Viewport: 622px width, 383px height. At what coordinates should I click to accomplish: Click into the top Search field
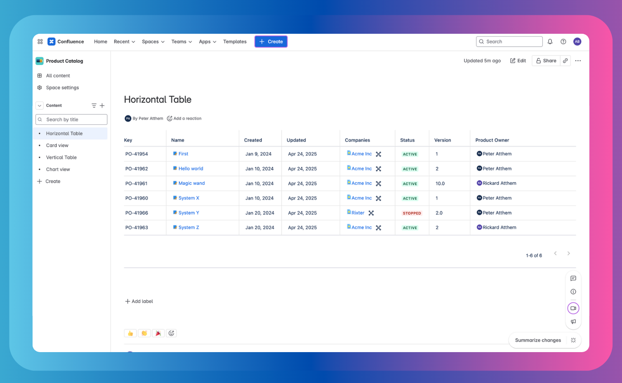pyautogui.click(x=509, y=42)
